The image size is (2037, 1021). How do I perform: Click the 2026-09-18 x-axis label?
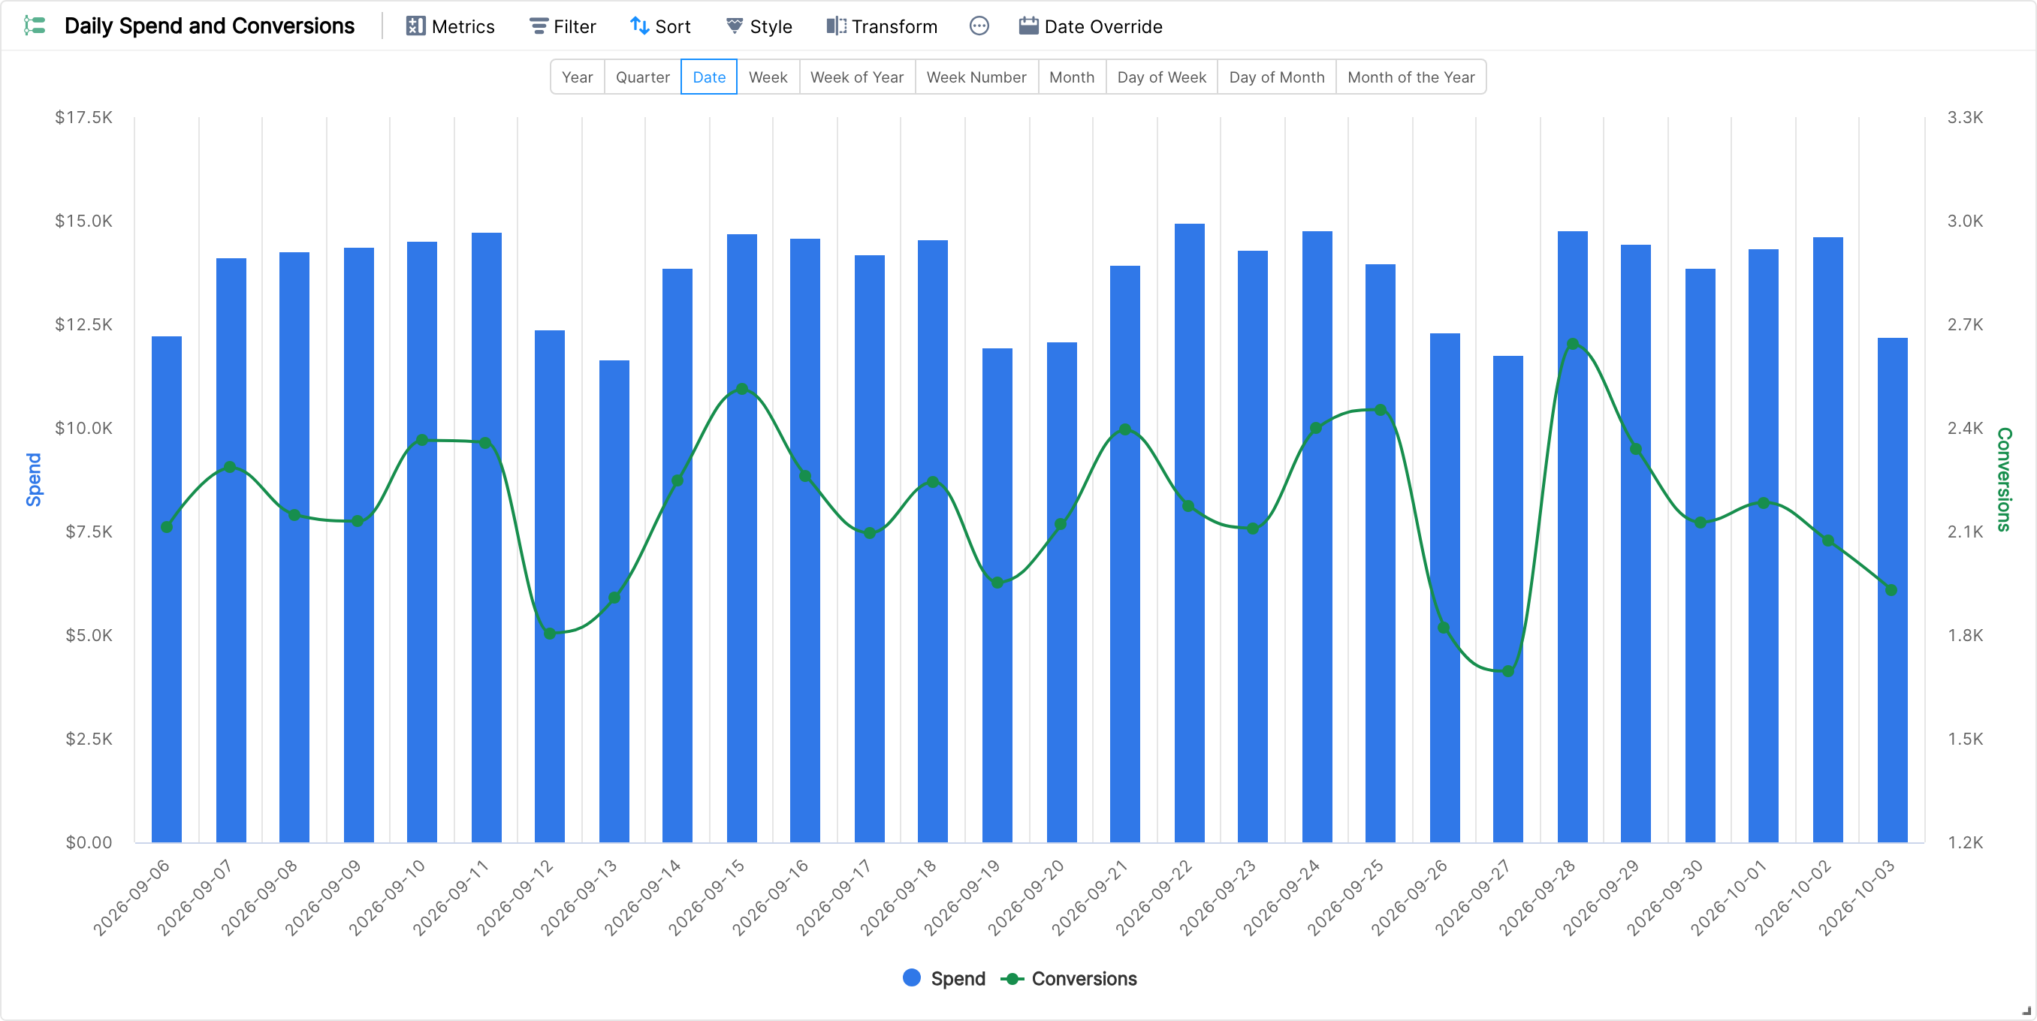tap(898, 898)
